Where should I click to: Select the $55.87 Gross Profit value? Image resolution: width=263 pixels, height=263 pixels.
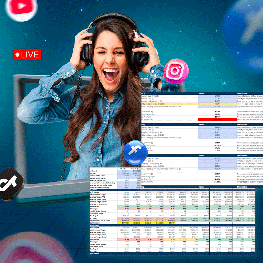click(x=218, y=174)
